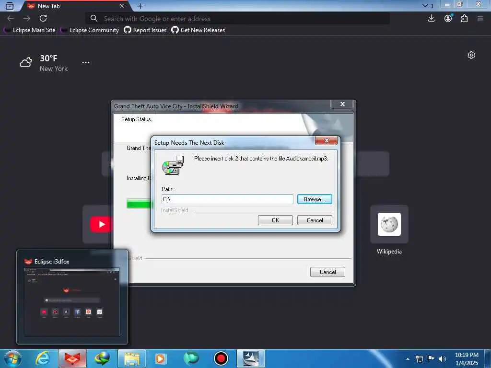Click Browse button in disk dialog

pyautogui.click(x=315, y=199)
